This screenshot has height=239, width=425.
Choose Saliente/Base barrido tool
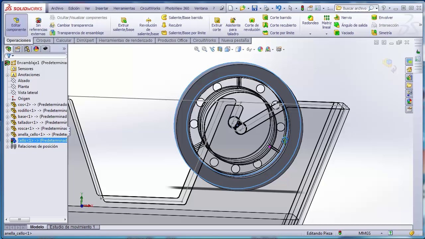click(182, 17)
